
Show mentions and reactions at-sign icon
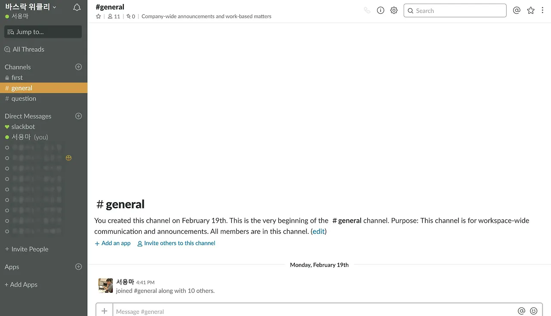pos(517,10)
